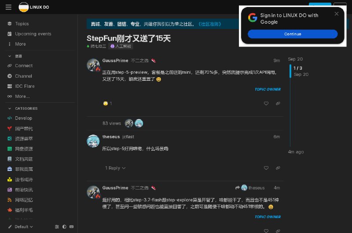Collapse the CATEGORIES section
The image size is (352, 233).
(x=22, y=108)
